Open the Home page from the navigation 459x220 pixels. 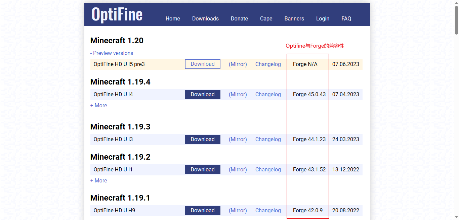coord(173,18)
